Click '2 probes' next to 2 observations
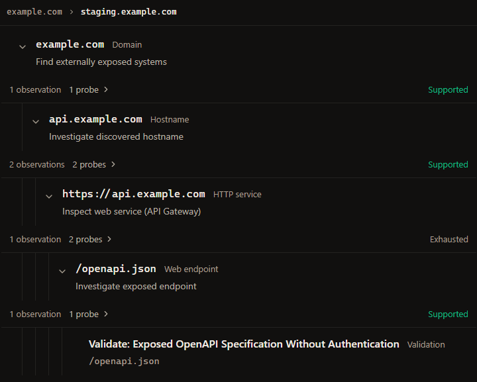 click(x=89, y=164)
